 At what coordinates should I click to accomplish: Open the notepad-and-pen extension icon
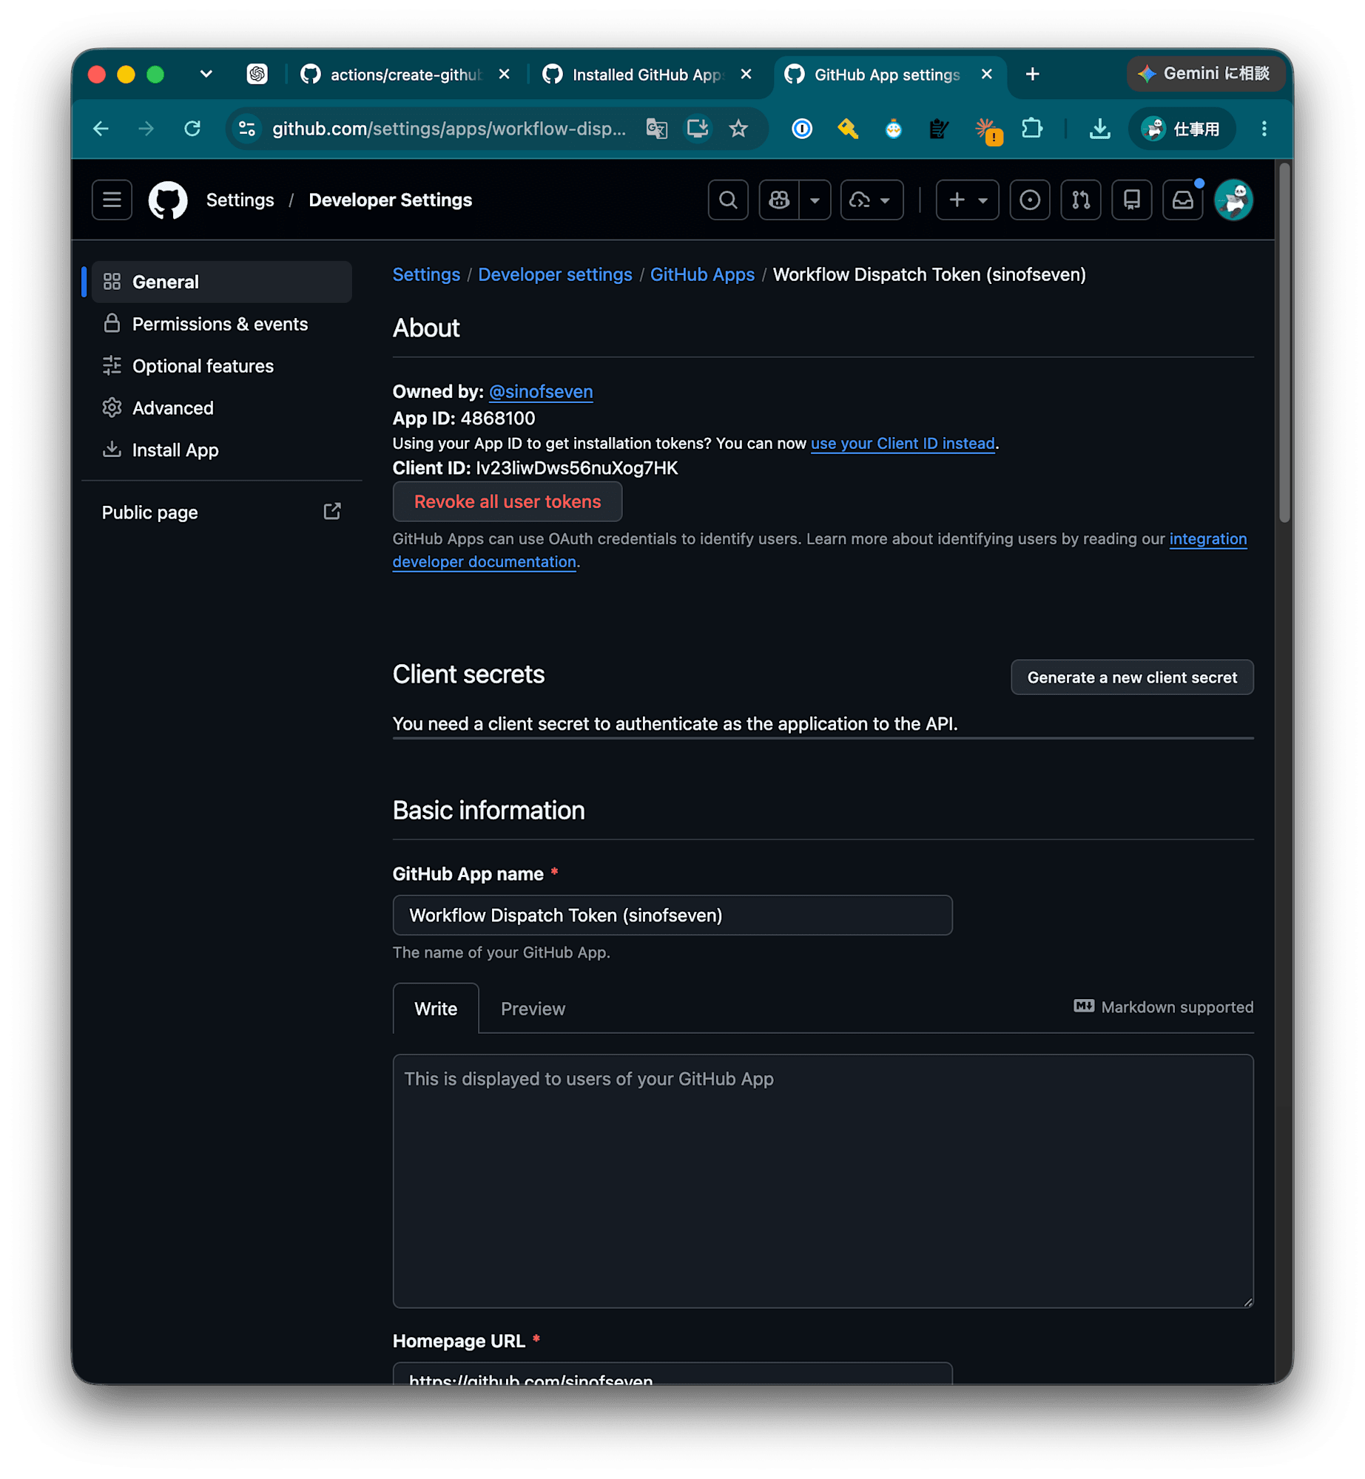pyautogui.click(x=938, y=129)
